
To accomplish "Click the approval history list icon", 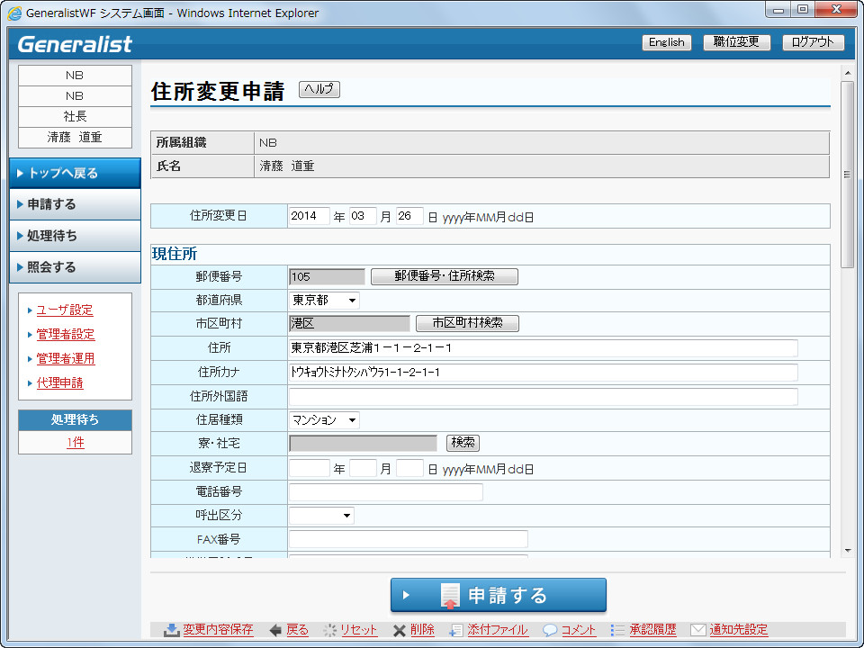I will coord(617,630).
